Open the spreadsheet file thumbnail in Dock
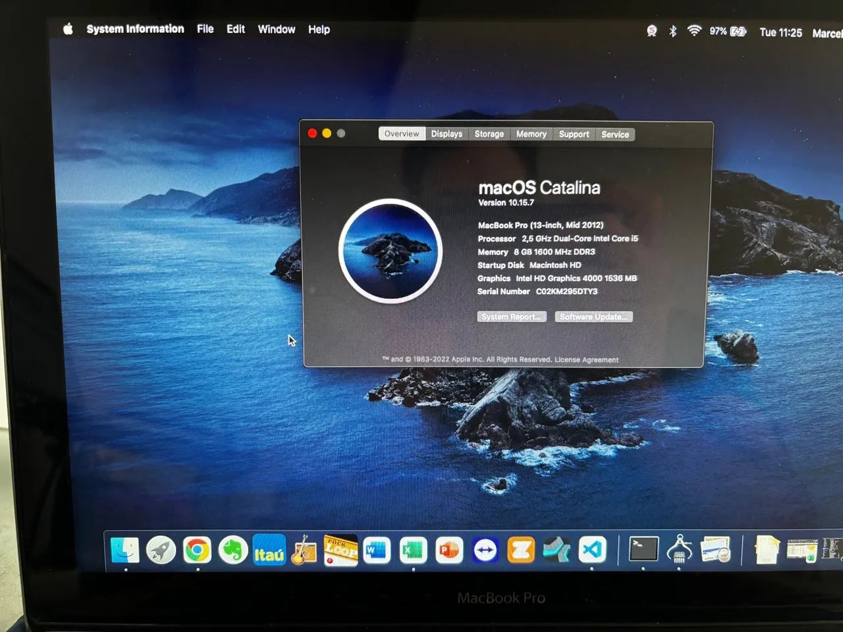 pyautogui.click(x=802, y=550)
